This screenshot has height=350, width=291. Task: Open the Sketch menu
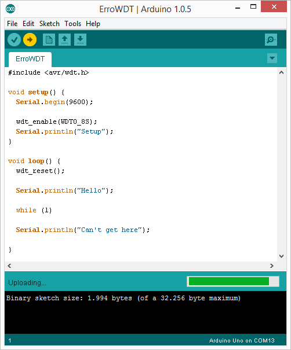click(x=49, y=24)
